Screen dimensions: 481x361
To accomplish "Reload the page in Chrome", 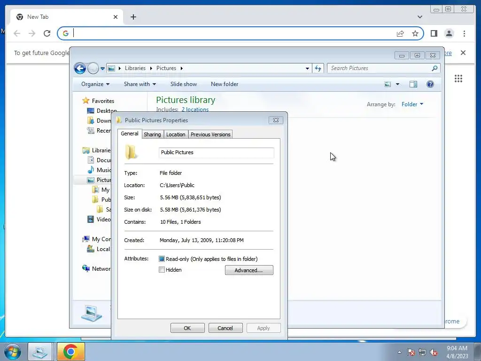I will pyautogui.click(x=47, y=33).
